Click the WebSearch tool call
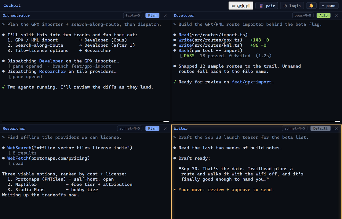 click(70, 148)
